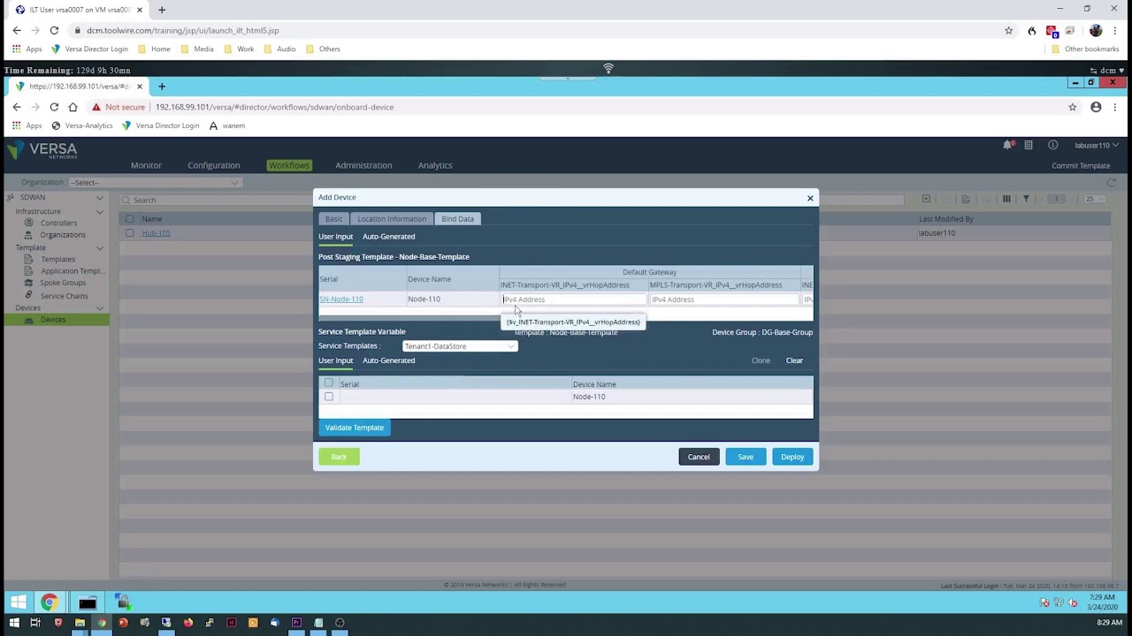Switch to the Basic tab

tap(333, 219)
